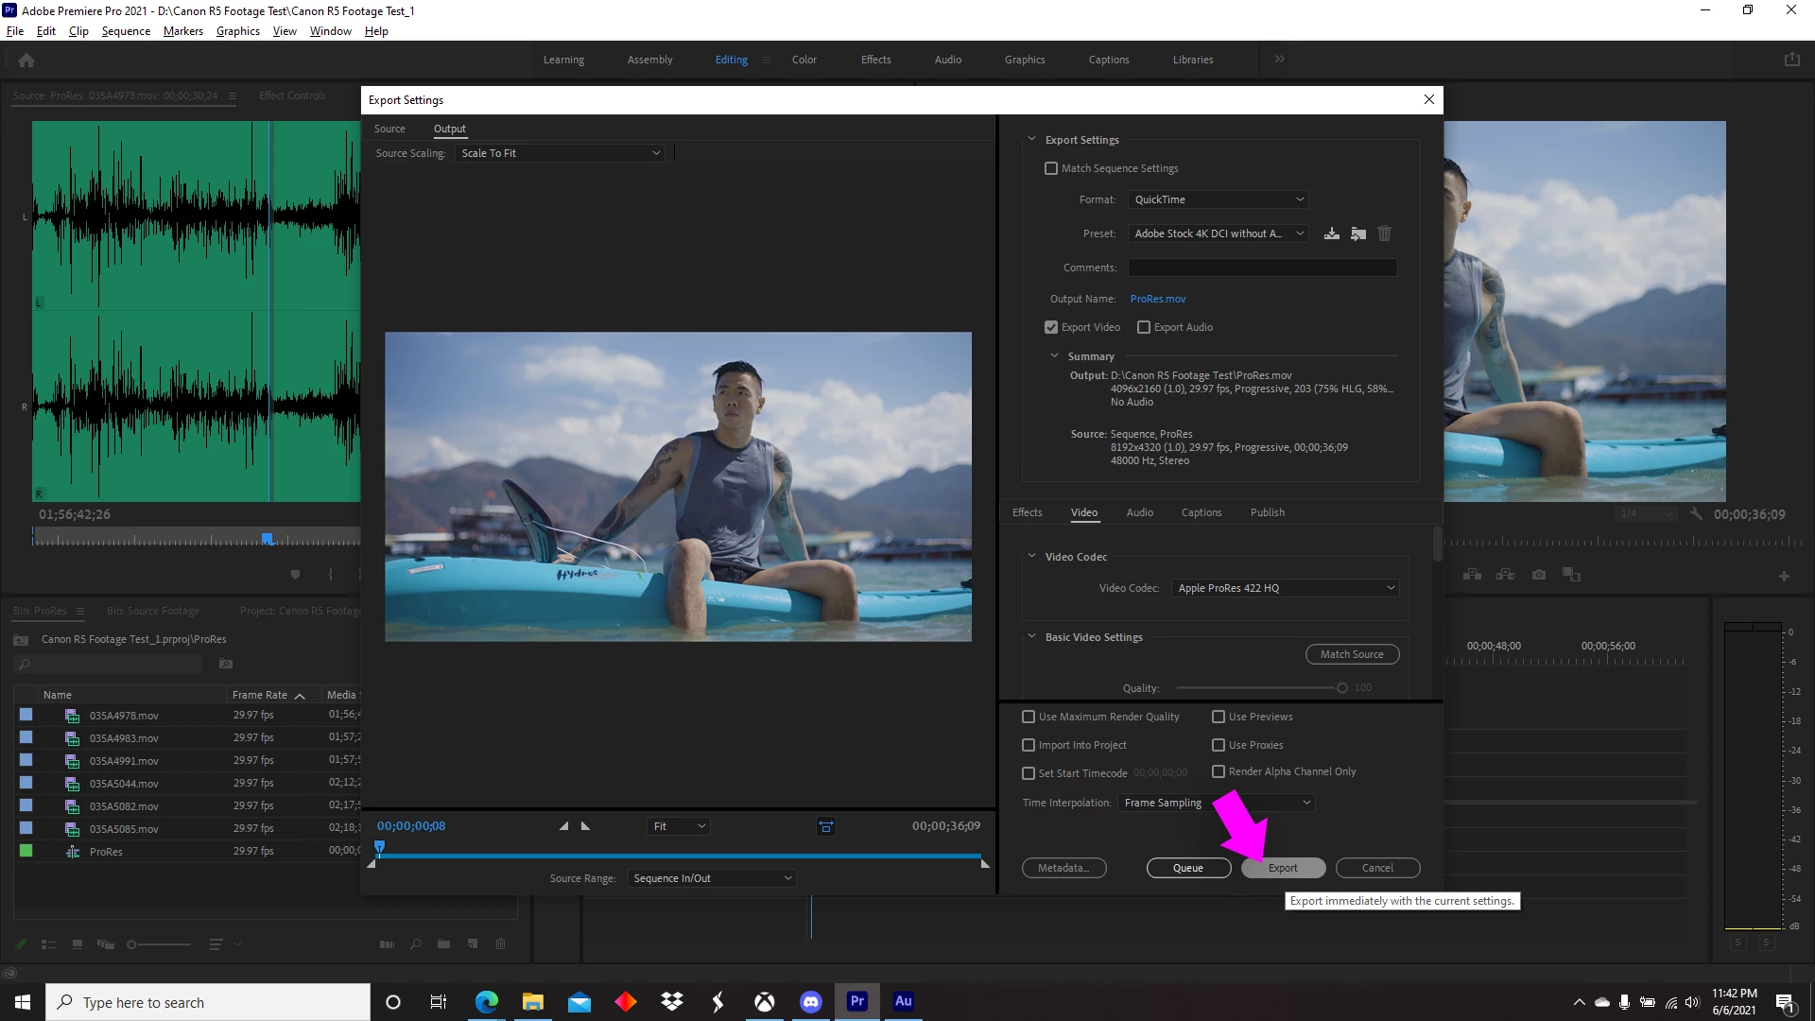Click the Set Out Point marker icon
1815x1021 pixels.
pyautogui.click(x=585, y=826)
